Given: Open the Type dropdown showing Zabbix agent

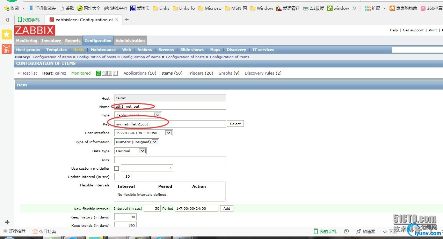Looking at the screenshot, I should click(138, 115).
